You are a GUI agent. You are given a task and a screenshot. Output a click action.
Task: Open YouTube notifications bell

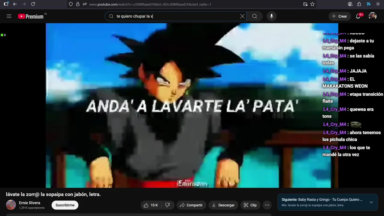point(358,16)
